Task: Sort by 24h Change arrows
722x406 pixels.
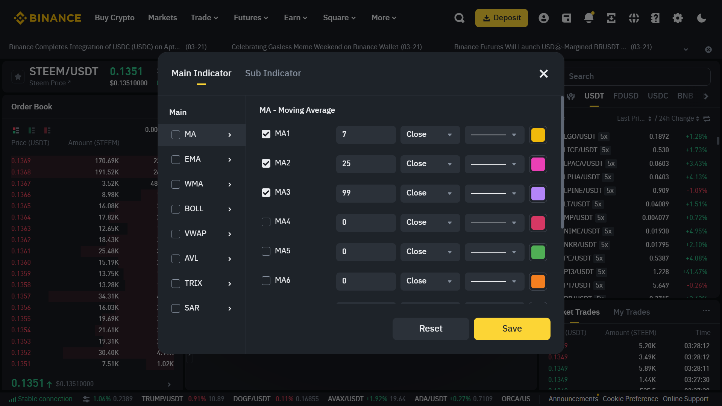Action: click(x=698, y=119)
